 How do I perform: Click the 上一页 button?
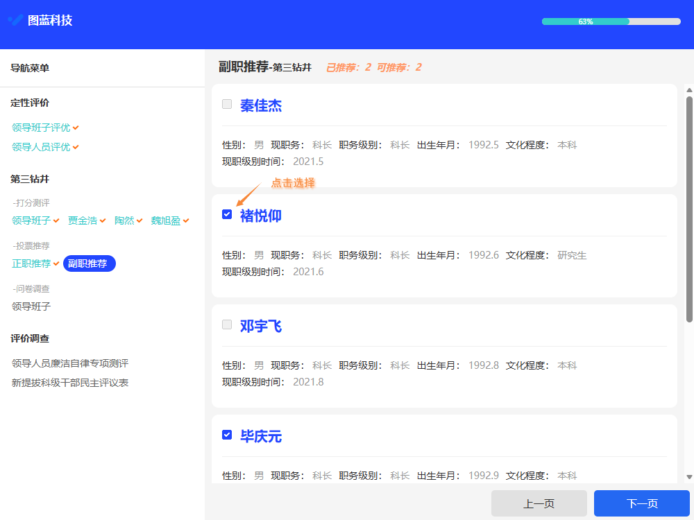click(539, 503)
